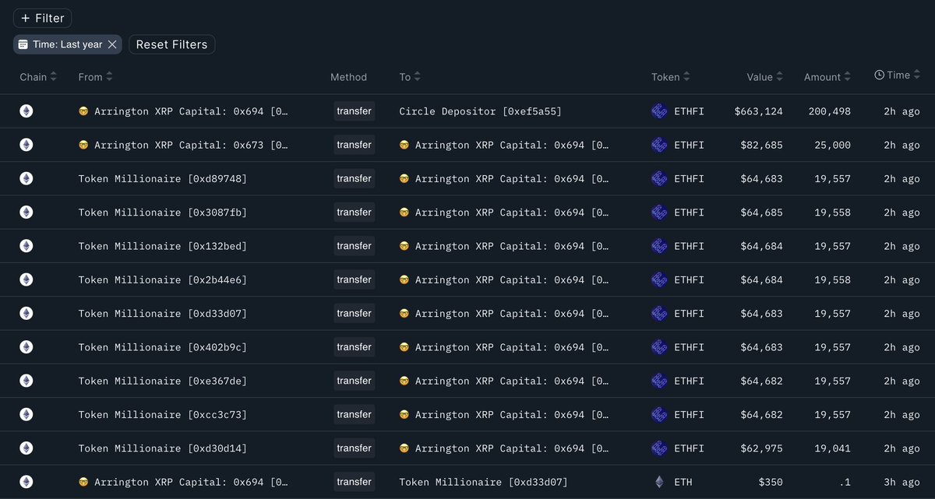The height and width of the screenshot is (499, 935).
Task: Select the 19,041 amount cell
Action: click(833, 448)
